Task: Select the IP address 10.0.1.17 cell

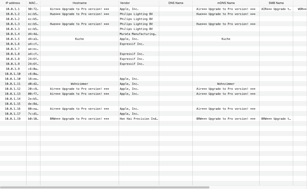Action: tap(13, 114)
